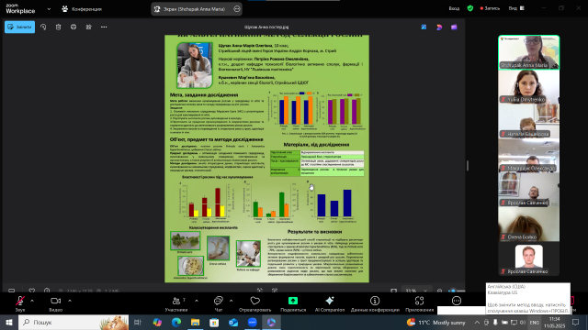Click the Запись recording indicator
Image resolution: width=588 pixels, height=330 pixels.
[x=490, y=8]
